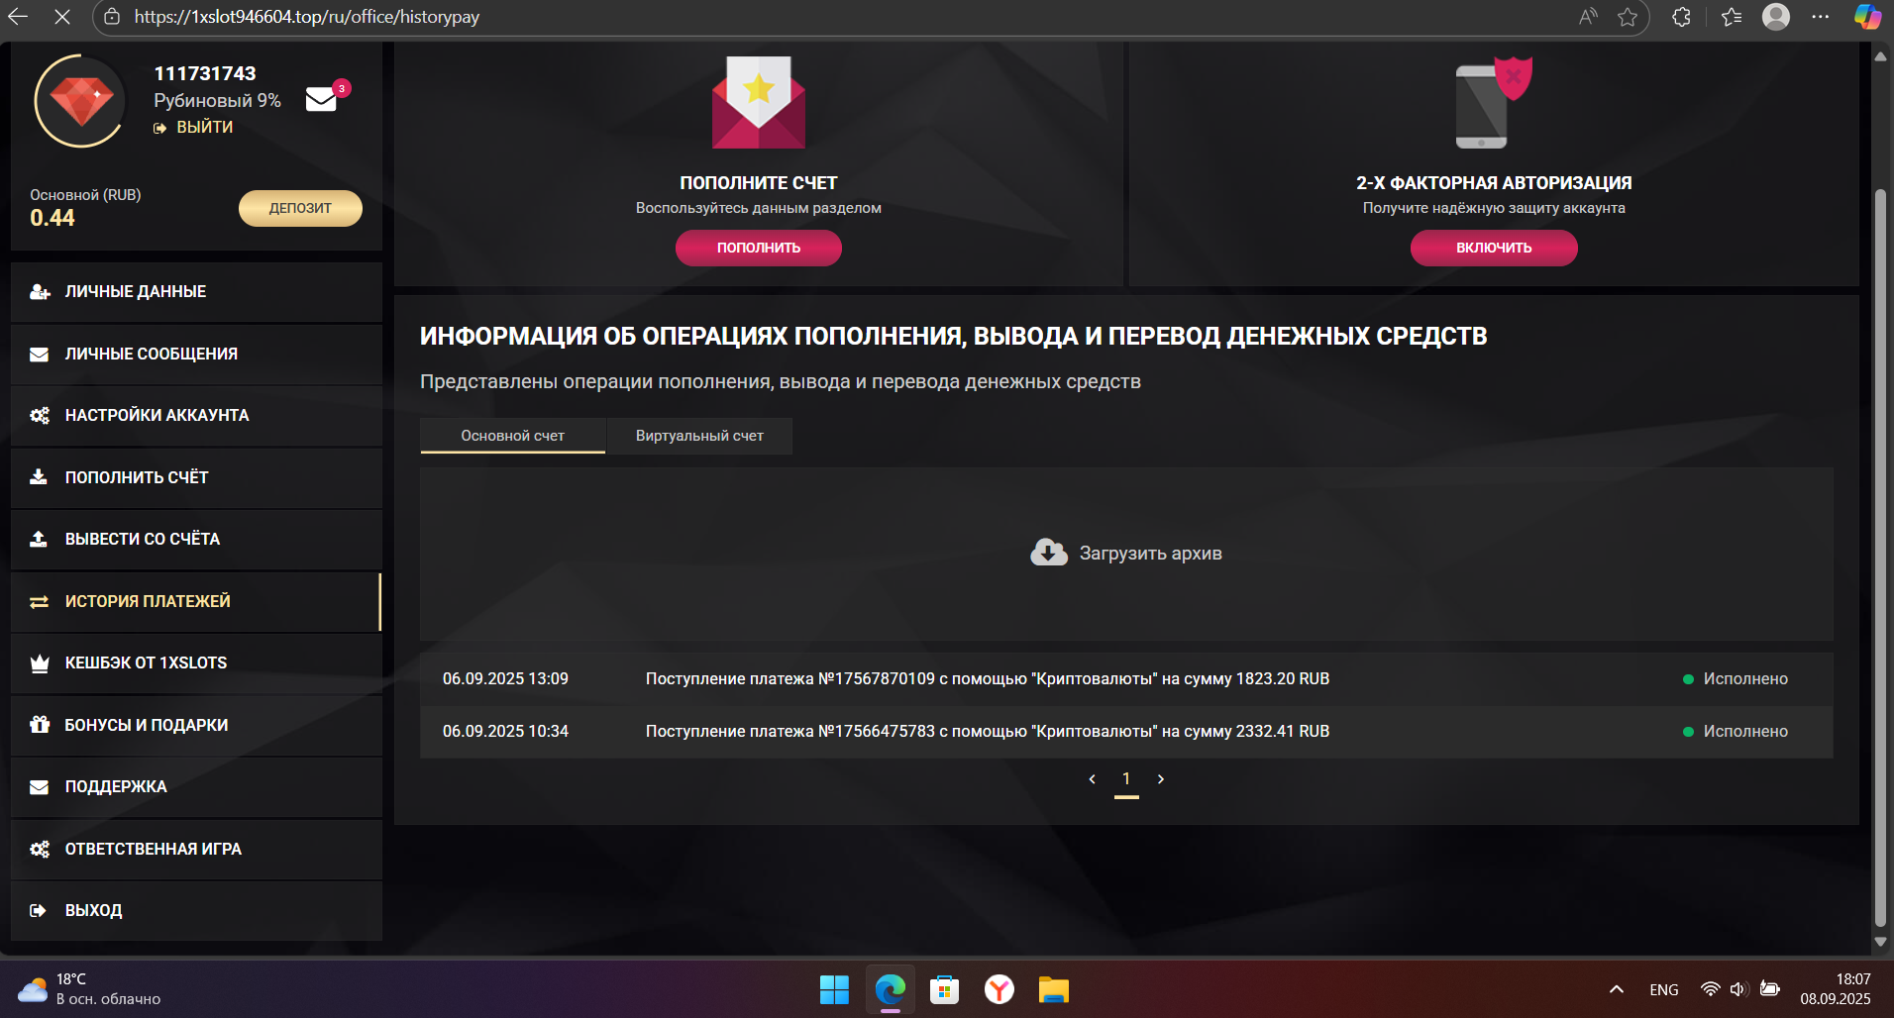Click the Ответственная игра gear icon
This screenshot has height=1018, width=1894.
click(39, 849)
